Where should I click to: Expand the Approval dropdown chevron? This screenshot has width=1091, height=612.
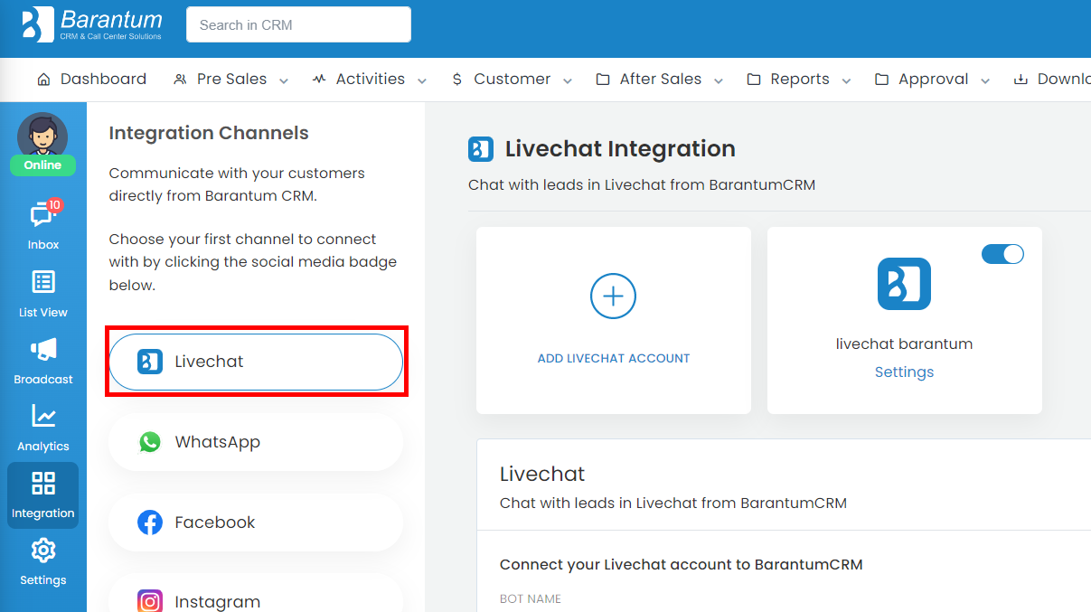click(985, 80)
